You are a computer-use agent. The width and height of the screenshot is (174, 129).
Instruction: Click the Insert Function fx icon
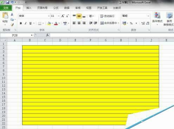click(47, 35)
